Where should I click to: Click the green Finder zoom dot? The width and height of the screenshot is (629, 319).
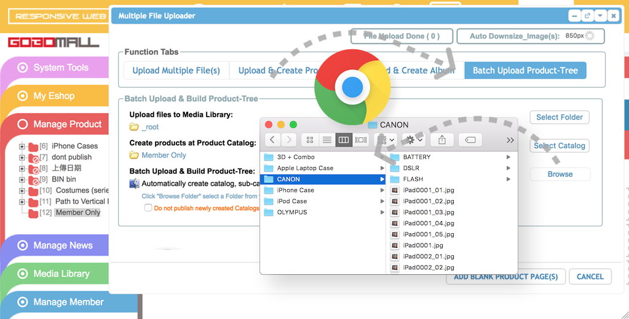point(293,125)
